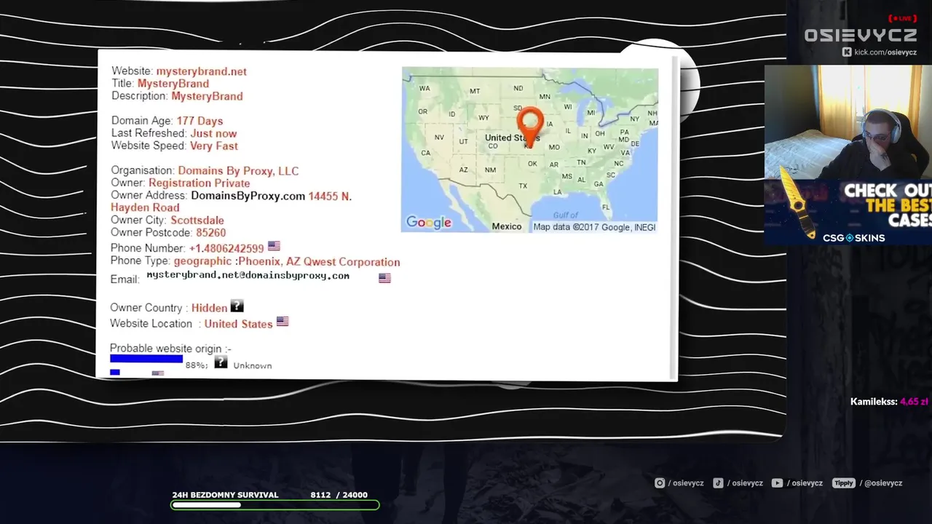Click the Kick logo icon in the overlay
The image size is (932, 524).
[x=847, y=52]
